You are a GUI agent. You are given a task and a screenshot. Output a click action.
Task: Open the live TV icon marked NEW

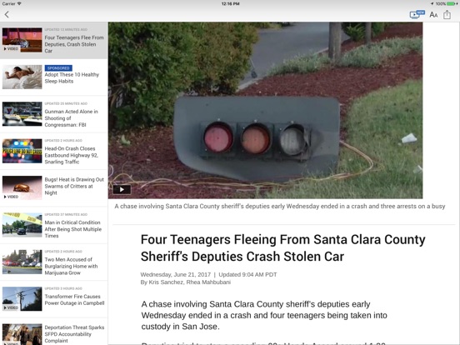point(417,14)
